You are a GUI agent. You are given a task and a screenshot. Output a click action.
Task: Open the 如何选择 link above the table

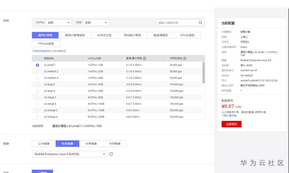[42, 51]
